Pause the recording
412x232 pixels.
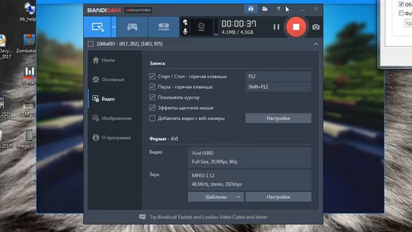click(x=276, y=27)
